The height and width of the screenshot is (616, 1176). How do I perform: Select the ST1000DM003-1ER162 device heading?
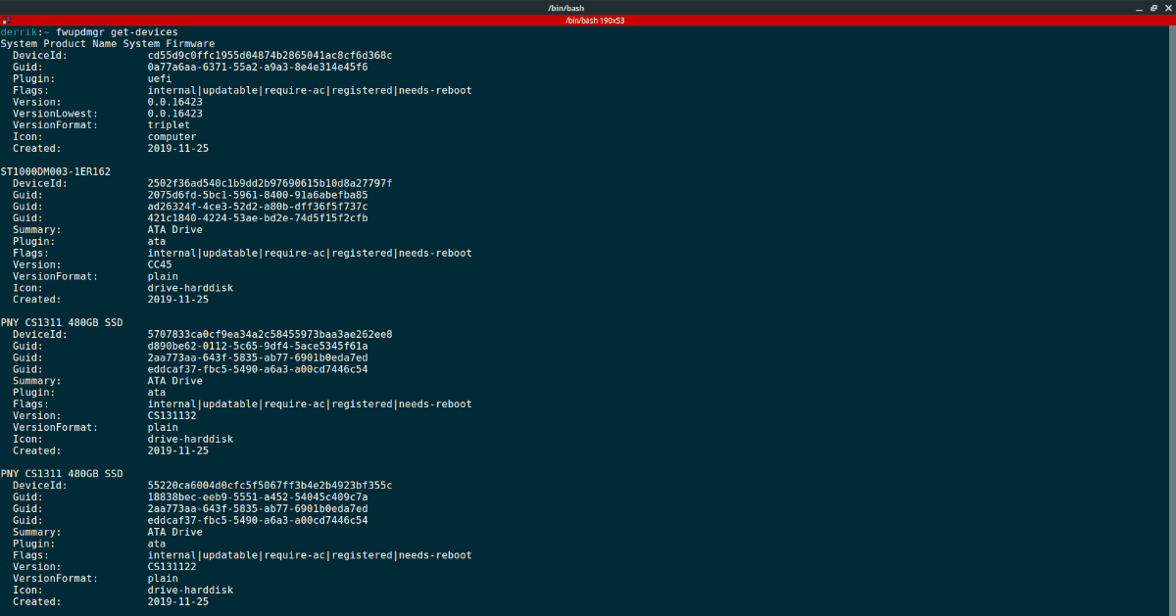56,171
